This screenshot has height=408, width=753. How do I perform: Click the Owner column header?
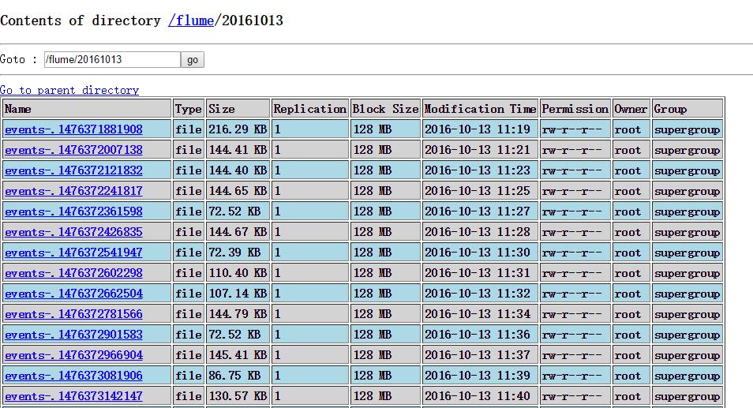click(x=631, y=109)
